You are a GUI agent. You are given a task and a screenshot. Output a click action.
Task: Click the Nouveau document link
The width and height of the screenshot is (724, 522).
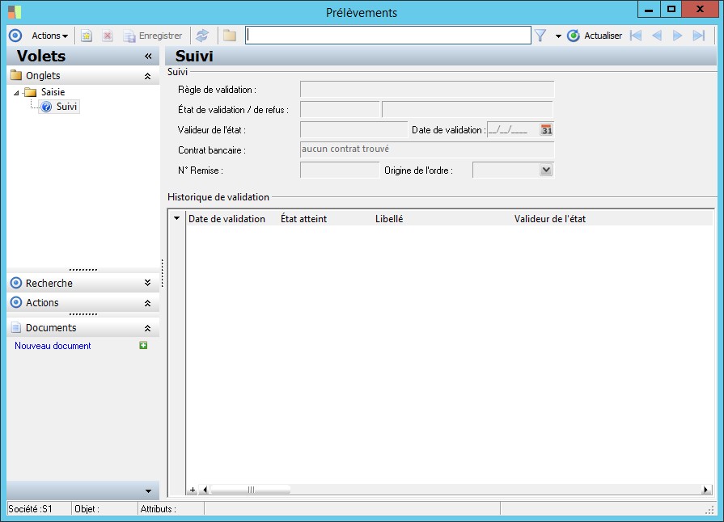53,346
